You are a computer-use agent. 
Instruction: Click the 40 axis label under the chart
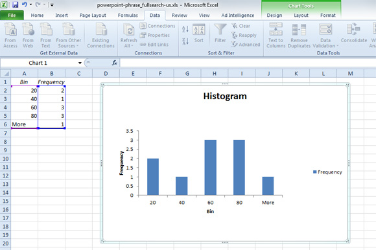(x=182, y=203)
